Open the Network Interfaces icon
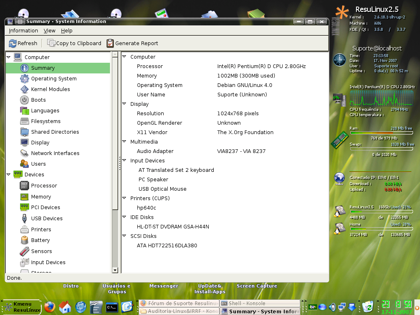Viewport: 420px width, 315px height. pyautogui.click(x=24, y=153)
